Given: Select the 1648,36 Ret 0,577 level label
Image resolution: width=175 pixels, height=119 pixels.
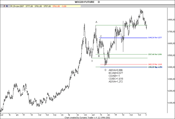Looking at the screenshot, I should (155, 38).
